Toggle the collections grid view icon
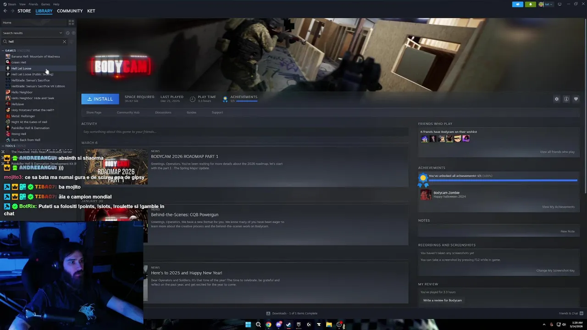 pyautogui.click(x=71, y=22)
